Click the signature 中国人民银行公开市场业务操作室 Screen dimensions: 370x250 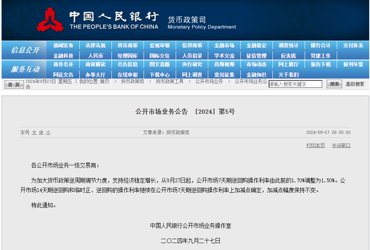[x=190, y=226]
